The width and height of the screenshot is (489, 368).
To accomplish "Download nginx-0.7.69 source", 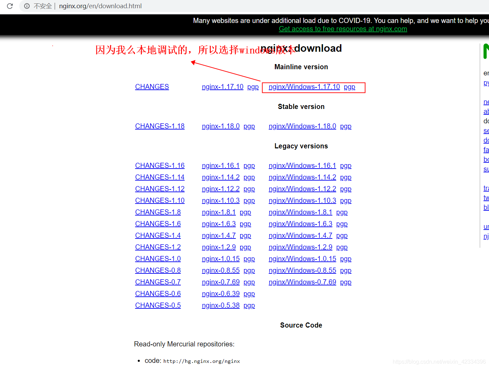I will pyautogui.click(x=221, y=282).
